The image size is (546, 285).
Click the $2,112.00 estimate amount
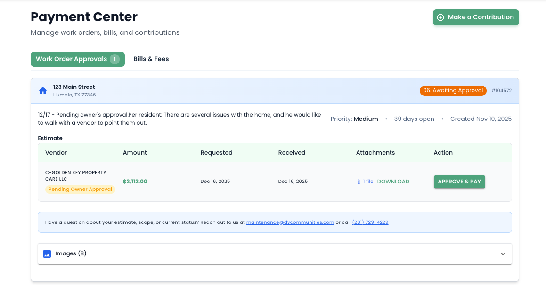point(135,182)
